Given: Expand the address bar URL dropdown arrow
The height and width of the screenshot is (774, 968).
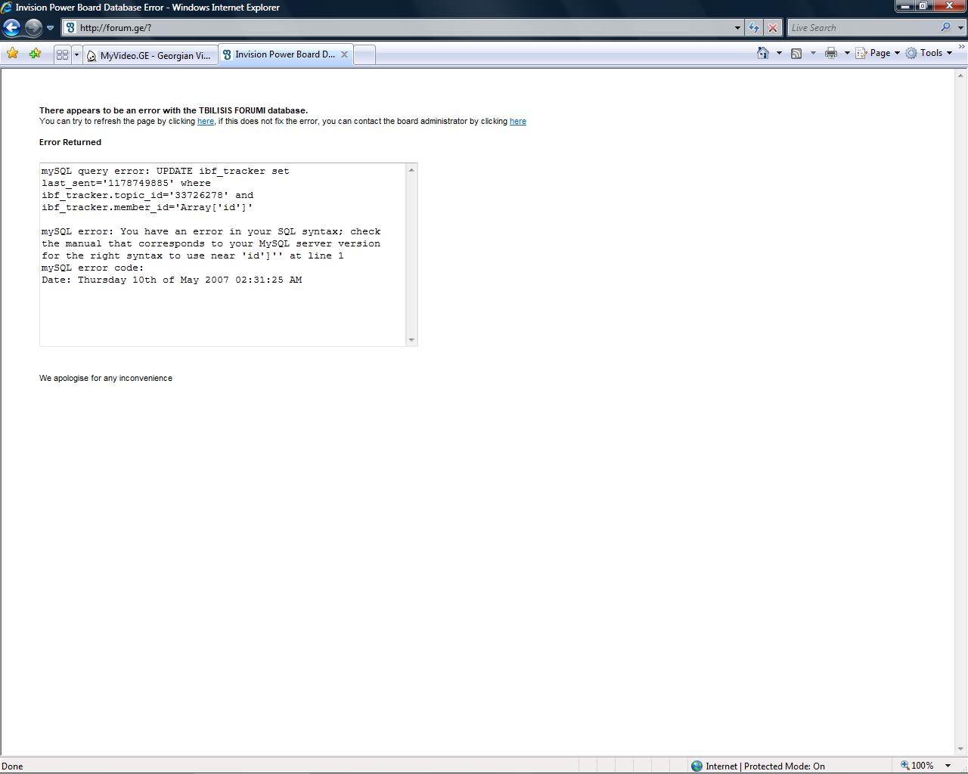Looking at the screenshot, I should (737, 28).
